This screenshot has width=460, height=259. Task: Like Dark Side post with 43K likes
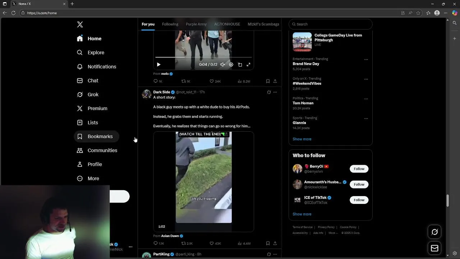coord(215,244)
